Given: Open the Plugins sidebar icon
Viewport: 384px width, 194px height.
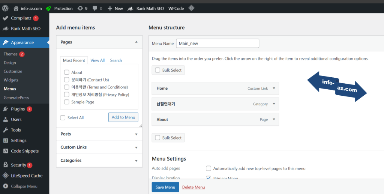Looking at the screenshot, I should click(x=6, y=109).
